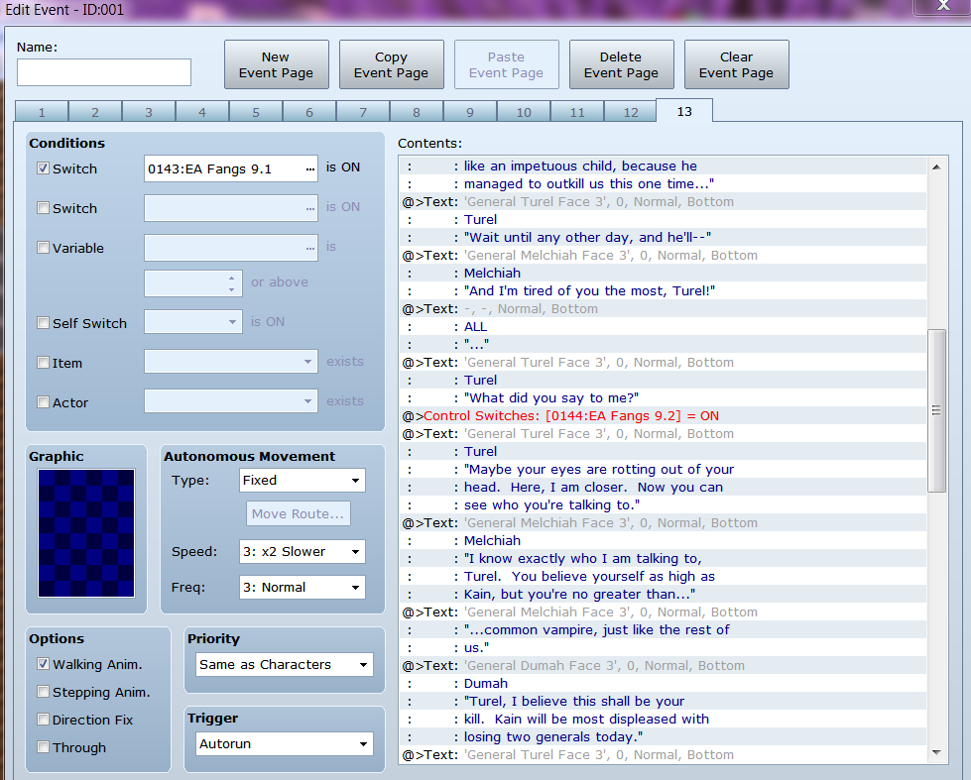Switch to event page tab 12

click(630, 112)
